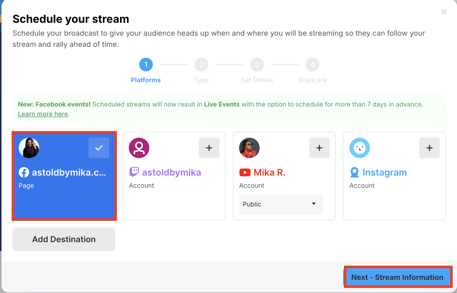457x293 pixels.
Task: Click the YouTube logo icon beside Mika R.
Action: [245, 173]
